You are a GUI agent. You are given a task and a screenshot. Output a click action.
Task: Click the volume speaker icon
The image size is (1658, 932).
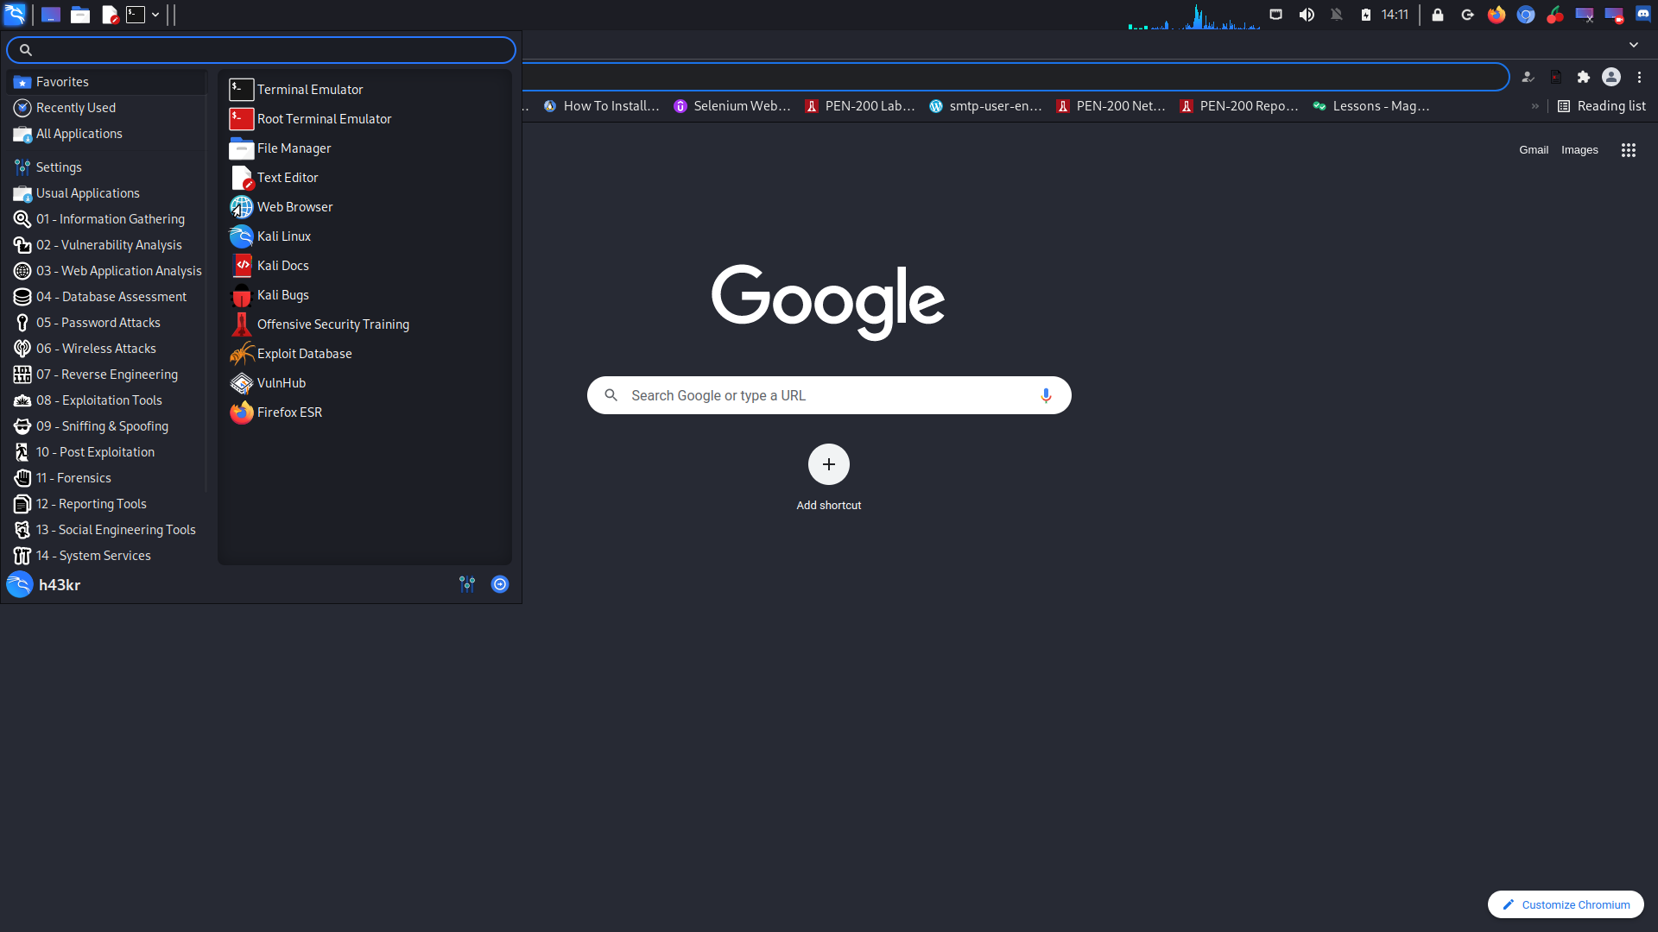point(1307,15)
